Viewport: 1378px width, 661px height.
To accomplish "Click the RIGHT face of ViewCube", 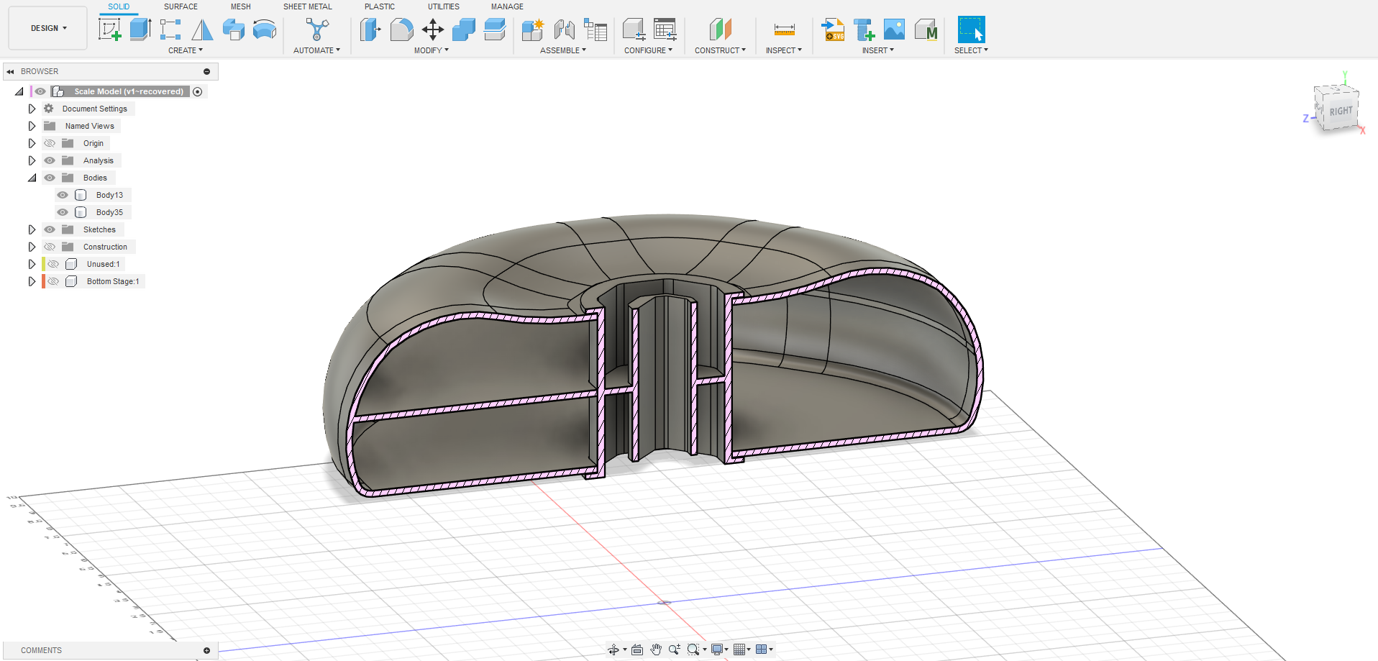I will (1341, 111).
